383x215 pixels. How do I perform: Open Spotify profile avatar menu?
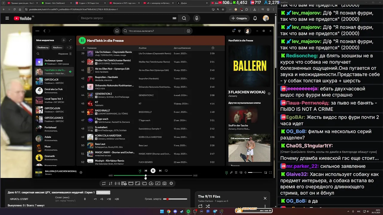247,31
